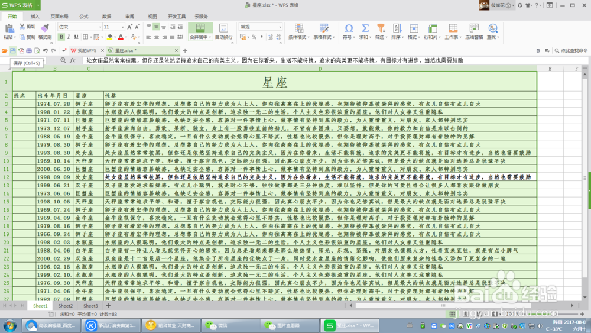Switch to the 公式 (Formulas) ribbon tab
The height and width of the screenshot is (333, 591).
point(84,17)
